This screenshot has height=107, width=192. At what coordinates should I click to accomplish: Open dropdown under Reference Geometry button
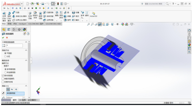82,21
